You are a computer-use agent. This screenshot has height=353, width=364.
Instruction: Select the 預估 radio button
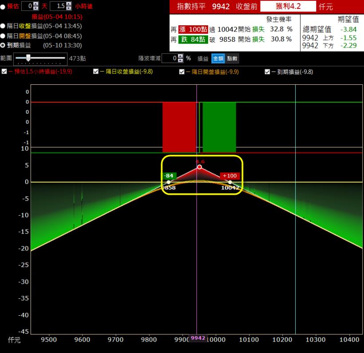point(3,7)
